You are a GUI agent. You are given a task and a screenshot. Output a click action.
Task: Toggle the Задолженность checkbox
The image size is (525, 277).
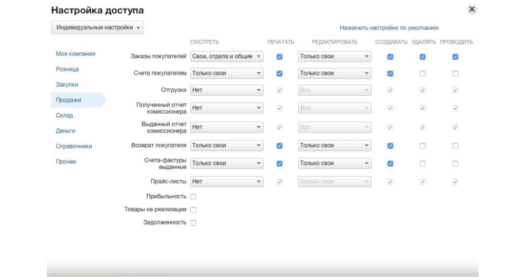pyautogui.click(x=193, y=223)
